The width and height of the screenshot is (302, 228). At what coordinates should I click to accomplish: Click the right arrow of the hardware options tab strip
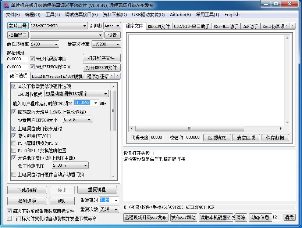click(x=117, y=76)
